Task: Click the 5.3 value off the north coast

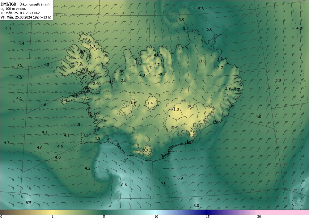Action: coord(186,28)
